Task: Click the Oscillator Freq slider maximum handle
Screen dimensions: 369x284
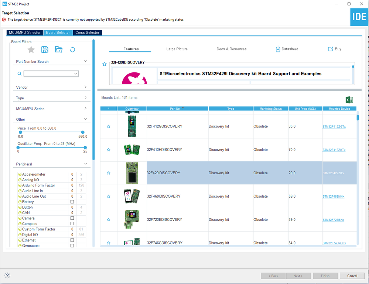Action: click(x=85, y=147)
